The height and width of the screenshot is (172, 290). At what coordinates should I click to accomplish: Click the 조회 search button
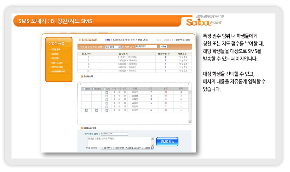[x=164, y=46]
